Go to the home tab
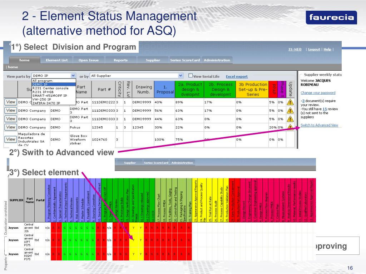 (25, 60)
